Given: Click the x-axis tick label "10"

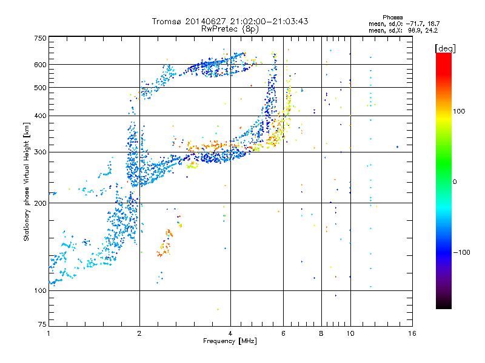Looking at the screenshot, I should [350, 333].
